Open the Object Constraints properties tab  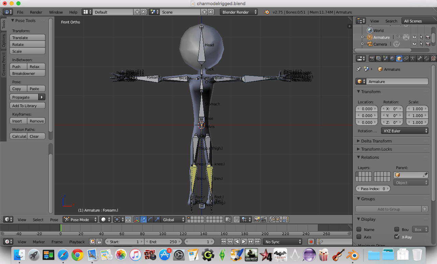(406, 58)
